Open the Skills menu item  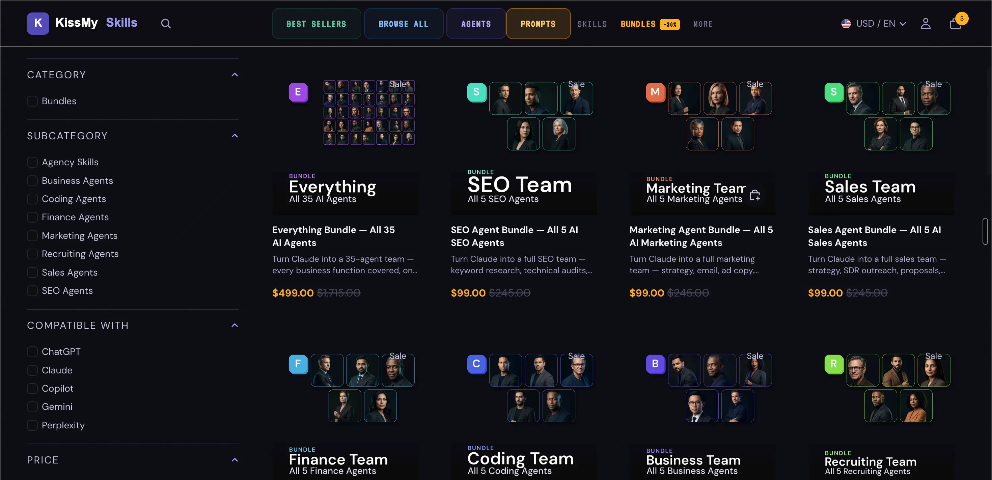[x=592, y=24]
